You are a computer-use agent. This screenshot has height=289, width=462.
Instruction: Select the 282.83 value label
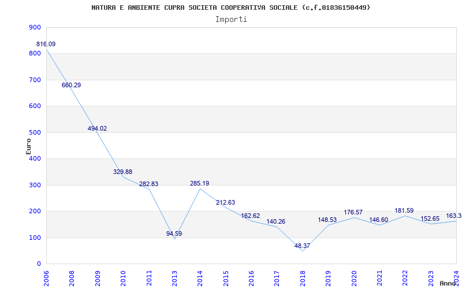tap(148, 184)
